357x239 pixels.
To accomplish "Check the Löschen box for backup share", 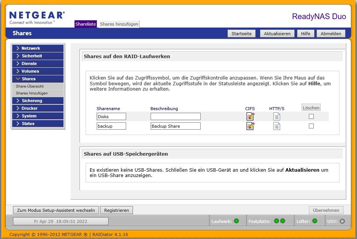I will click(x=311, y=126).
